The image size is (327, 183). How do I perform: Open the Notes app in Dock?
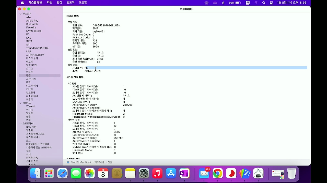[x=130, y=174]
